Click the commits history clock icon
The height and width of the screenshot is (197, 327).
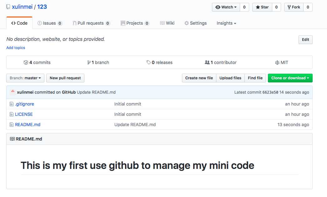click(x=26, y=62)
